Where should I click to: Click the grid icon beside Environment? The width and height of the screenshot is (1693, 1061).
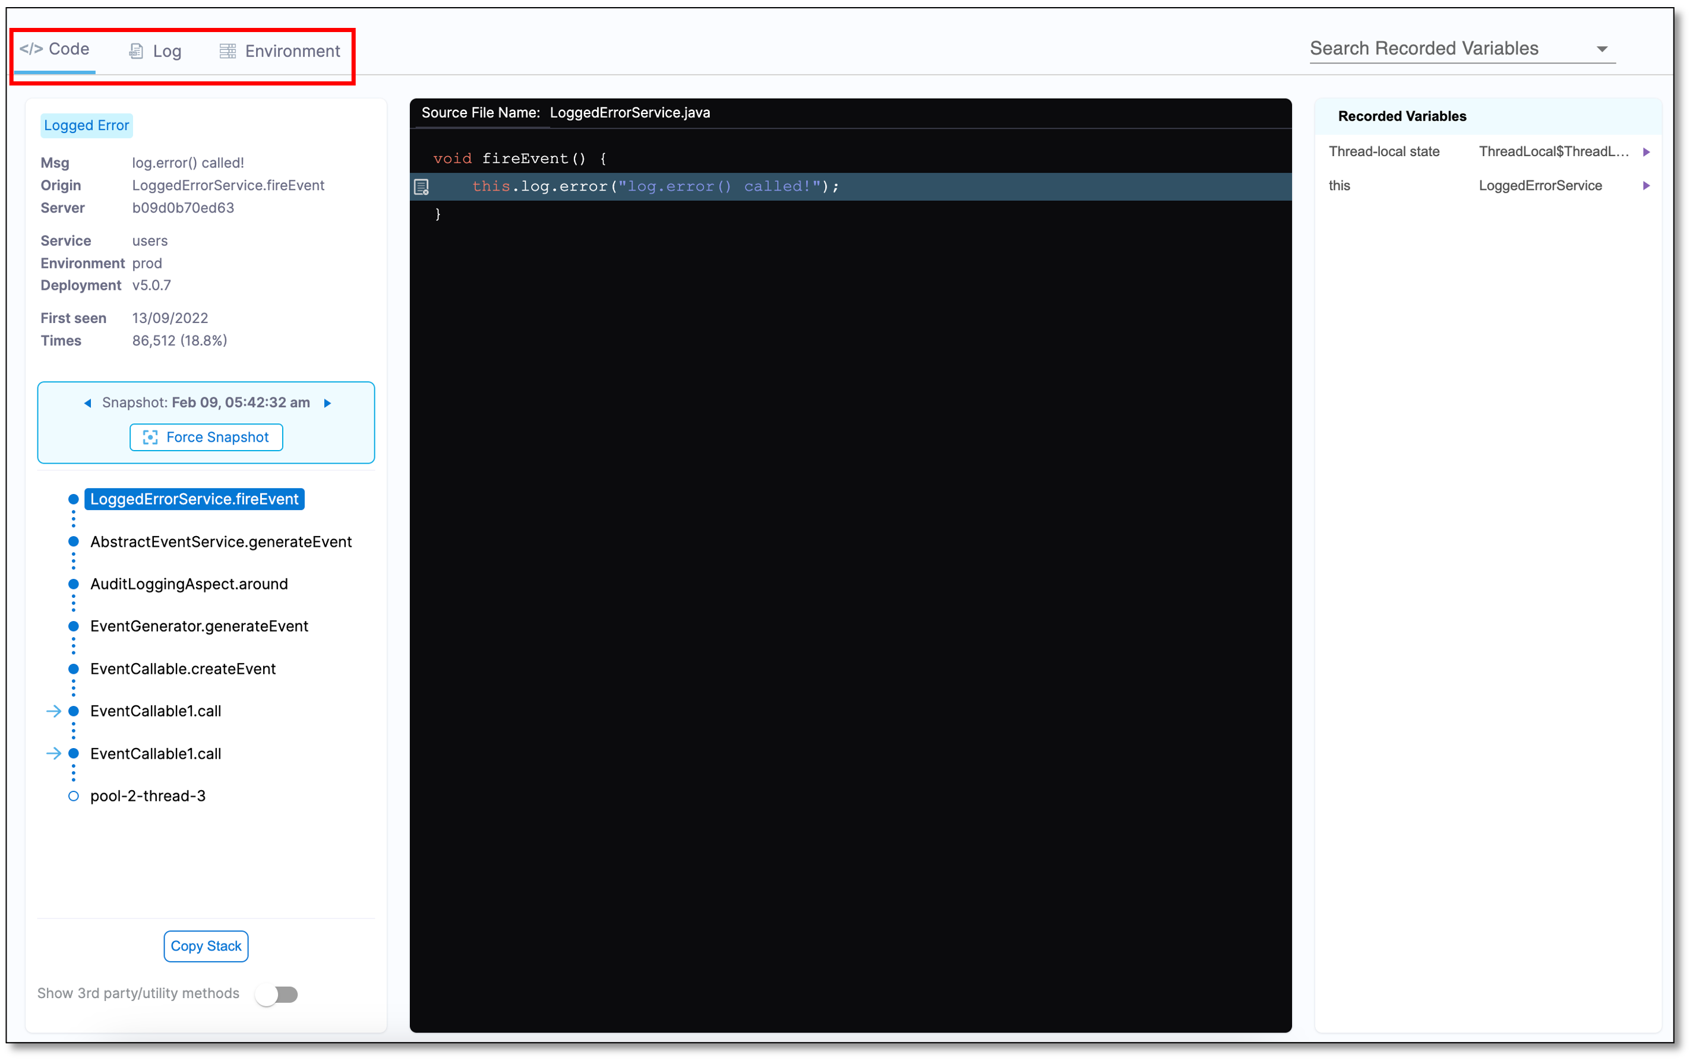pos(227,50)
